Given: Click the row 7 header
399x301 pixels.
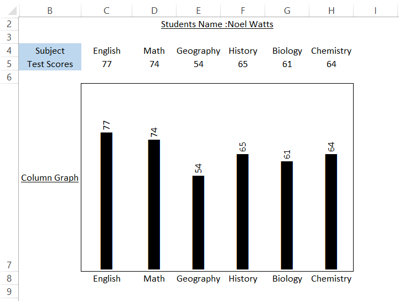Looking at the screenshot, I should point(9,265).
